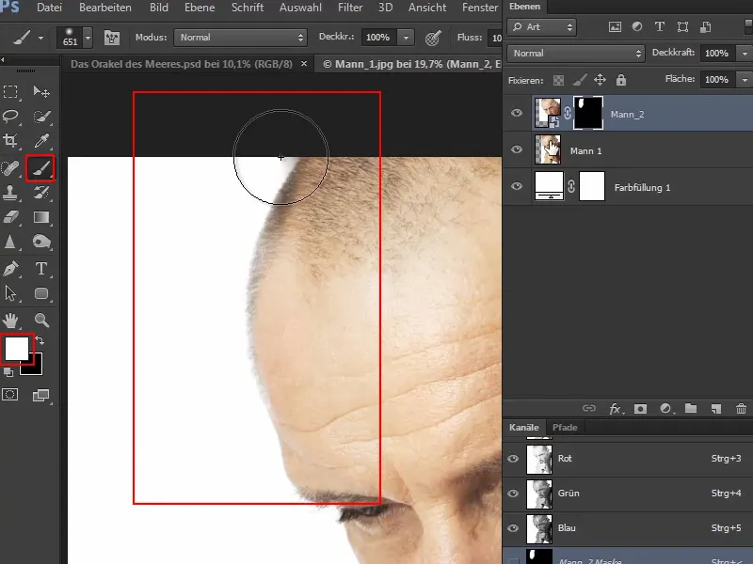Image resolution: width=753 pixels, height=564 pixels.
Task: Open the layer filter Art dropdown
Action: [x=542, y=27]
